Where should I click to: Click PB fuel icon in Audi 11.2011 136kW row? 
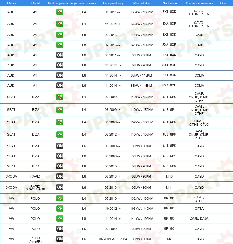[60, 24]
